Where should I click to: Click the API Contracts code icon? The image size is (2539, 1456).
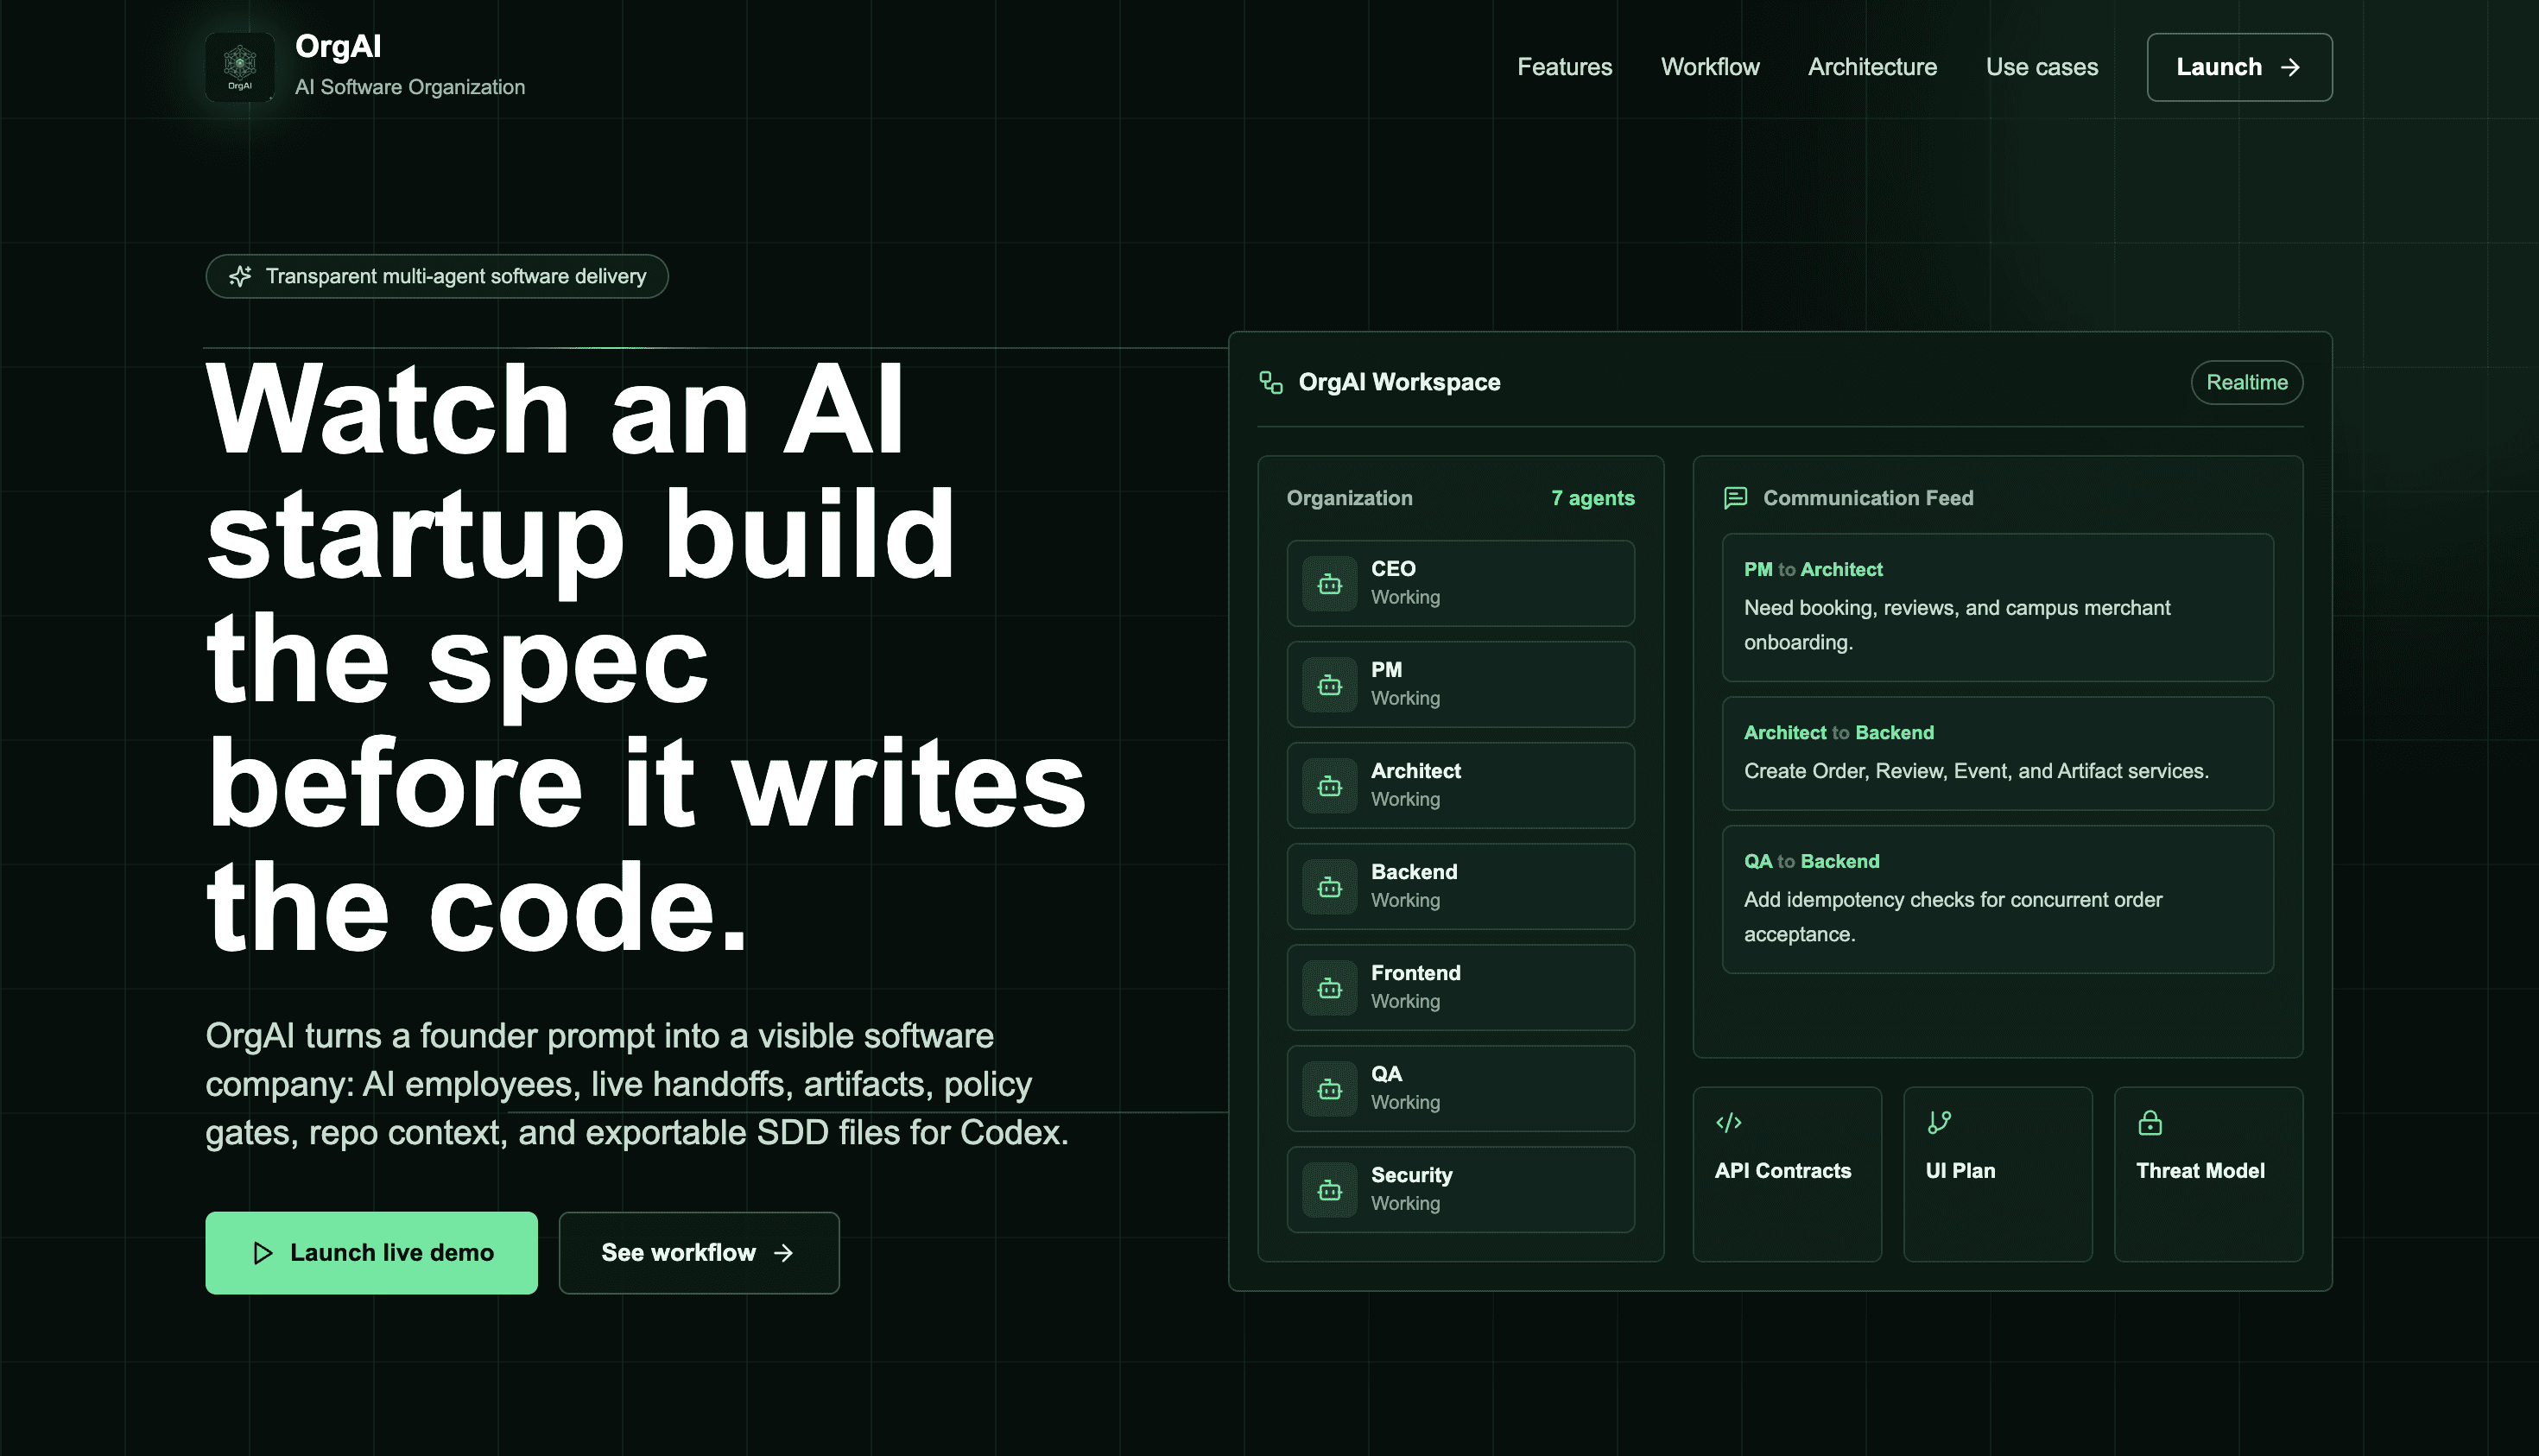[1728, 1123]
